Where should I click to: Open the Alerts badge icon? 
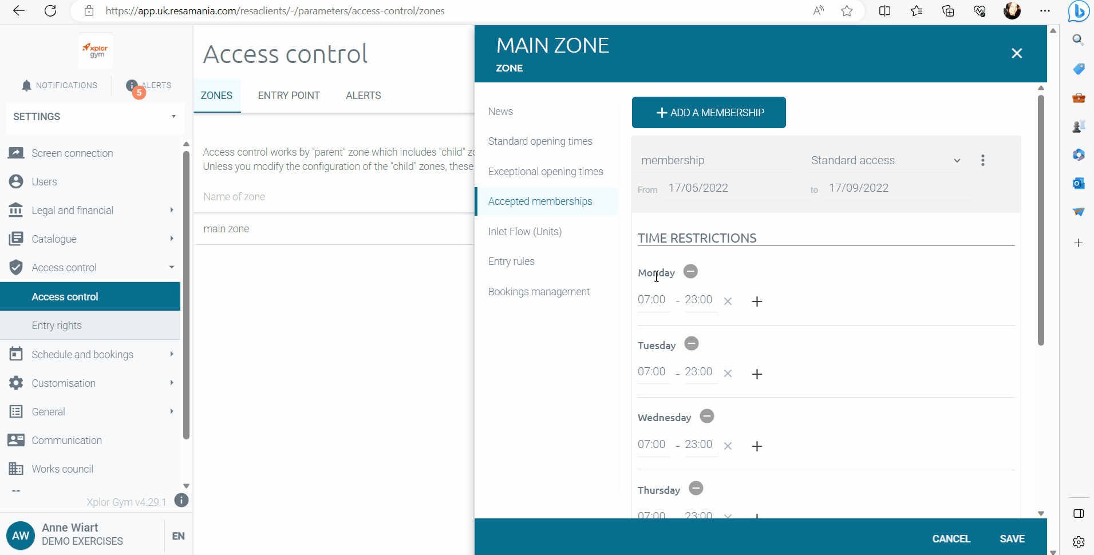(133, 86)
